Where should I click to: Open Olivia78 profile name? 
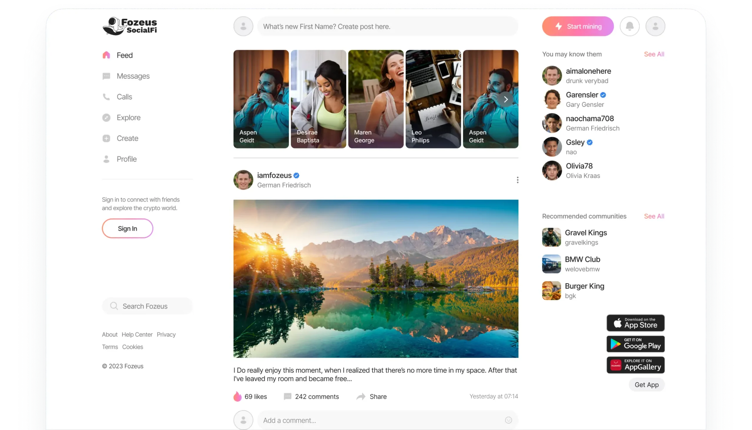(x=579, y=166)
